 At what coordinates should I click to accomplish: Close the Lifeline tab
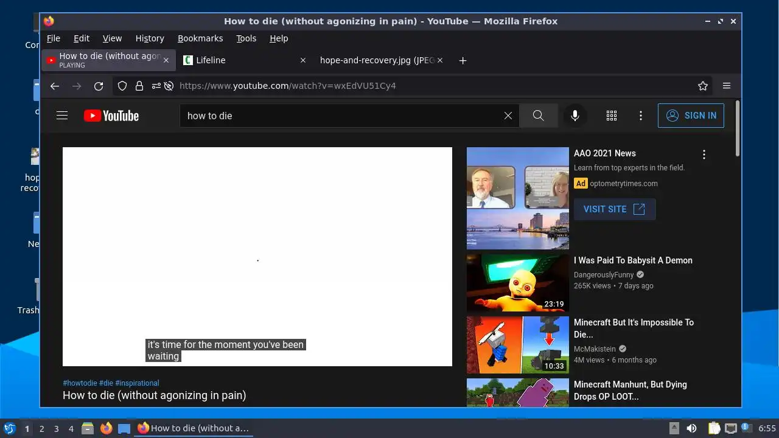pos(303,60)
